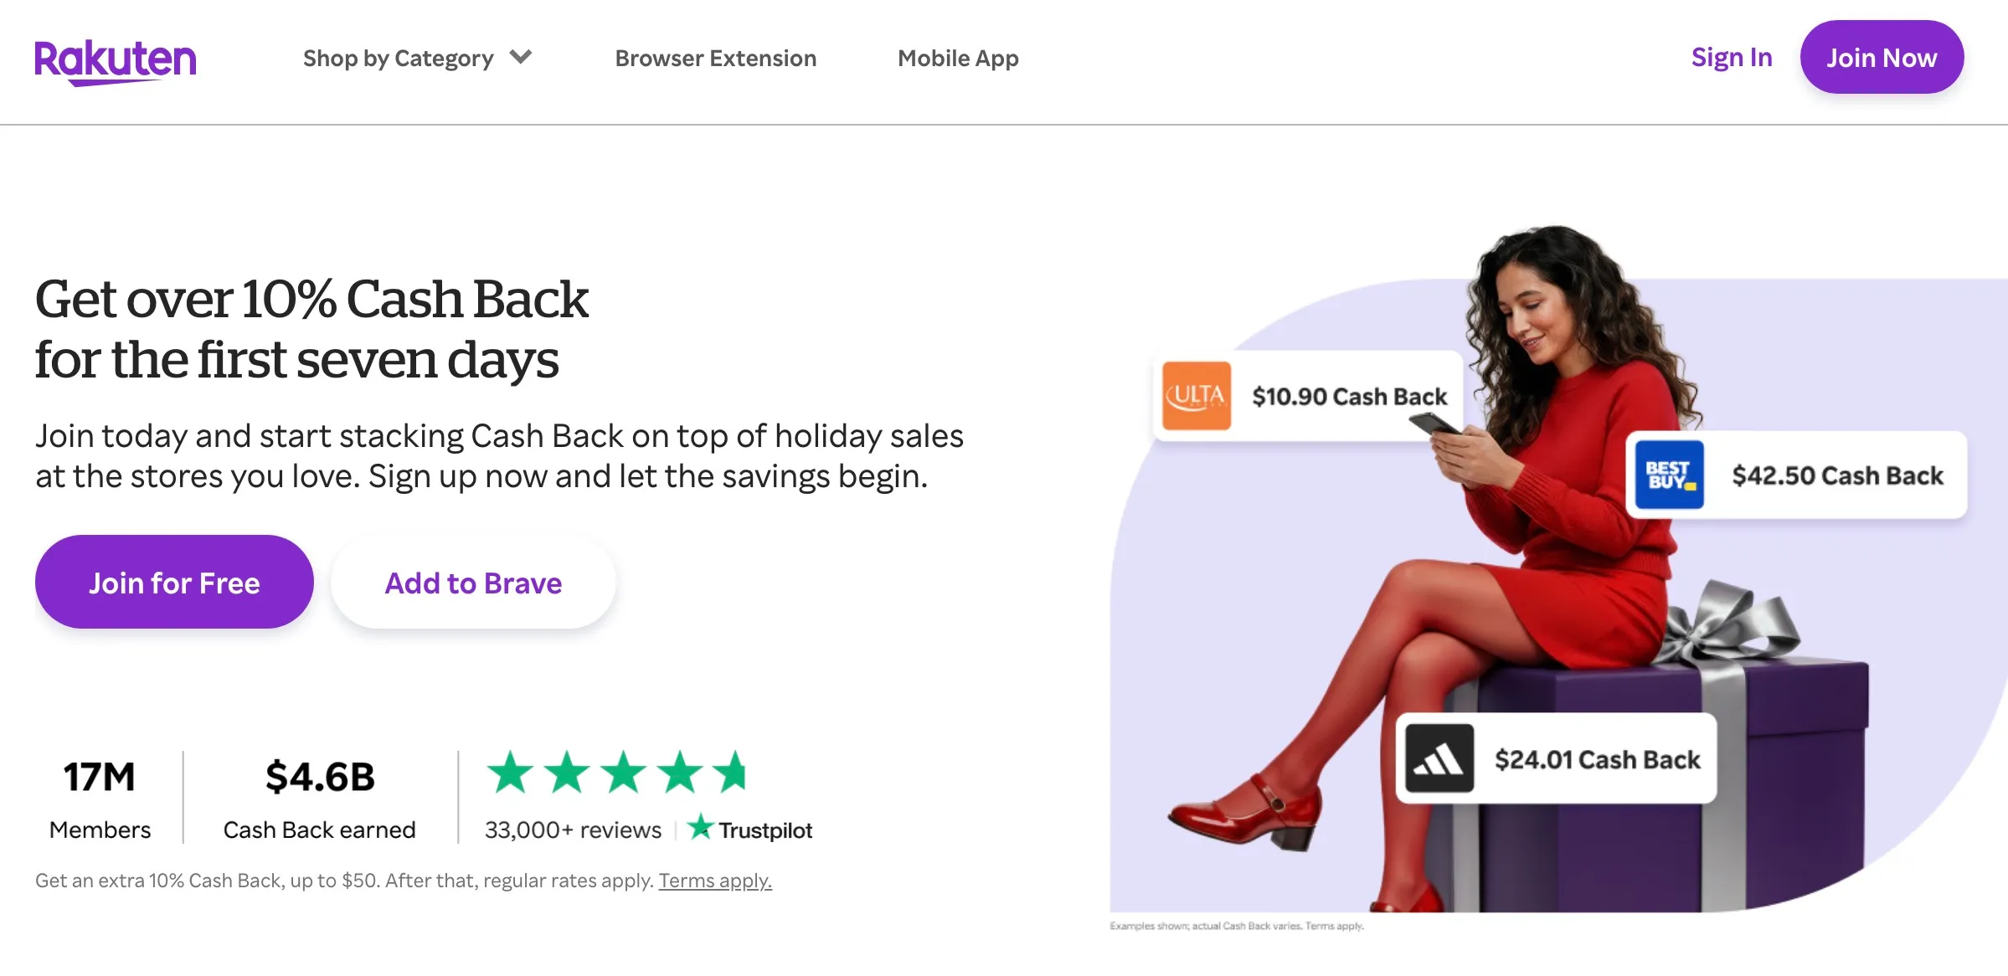Screen dimensions: 2008x976
Task: Go to Browser Extension page
Action: tap(716, 58)
